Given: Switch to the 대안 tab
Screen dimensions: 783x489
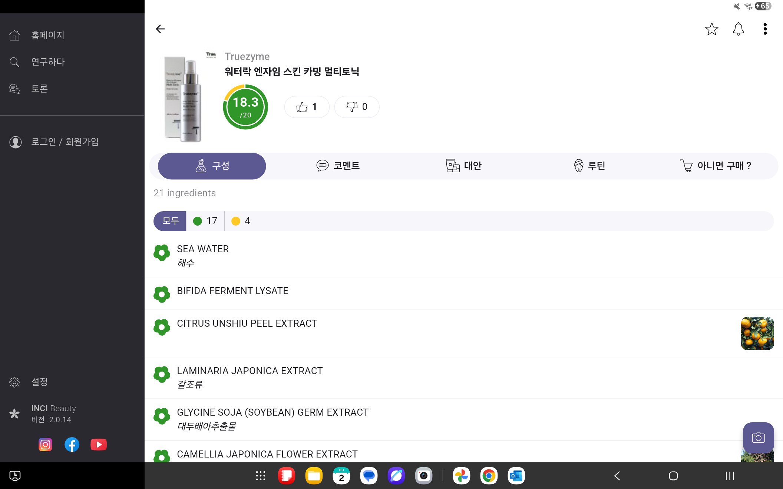Looking at the screenshot, I should [x=463, y=166].
